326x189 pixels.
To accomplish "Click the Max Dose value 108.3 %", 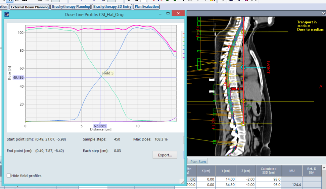I will click(161, 139).
